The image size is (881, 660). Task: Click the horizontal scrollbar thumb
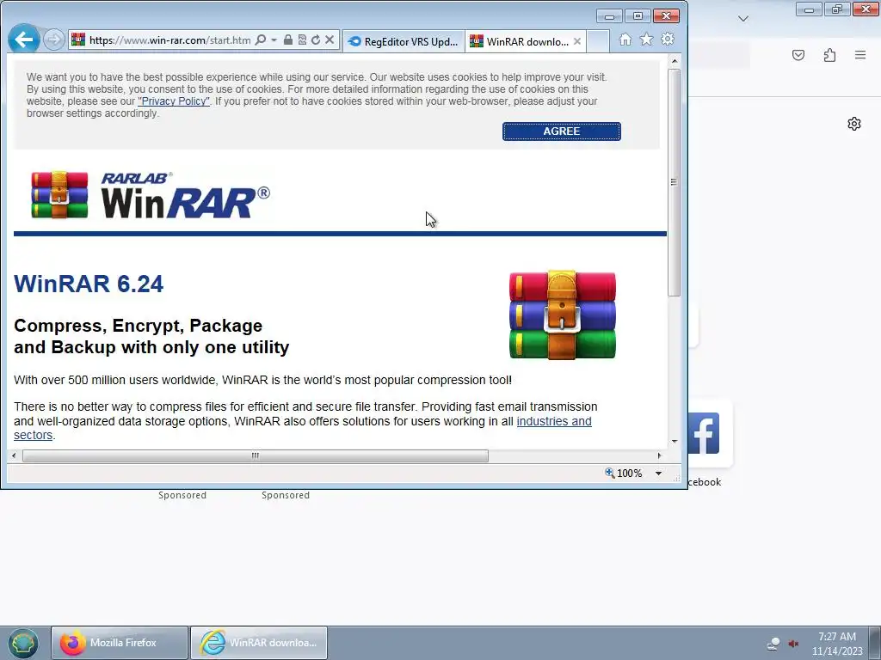click(255, 455)
